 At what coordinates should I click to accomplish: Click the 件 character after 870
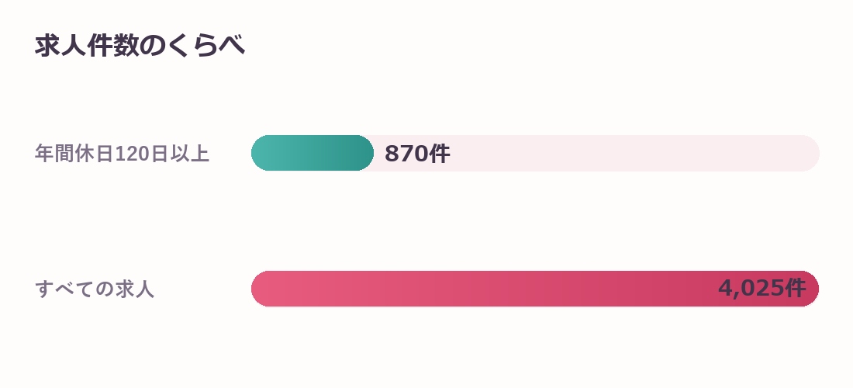440,154
